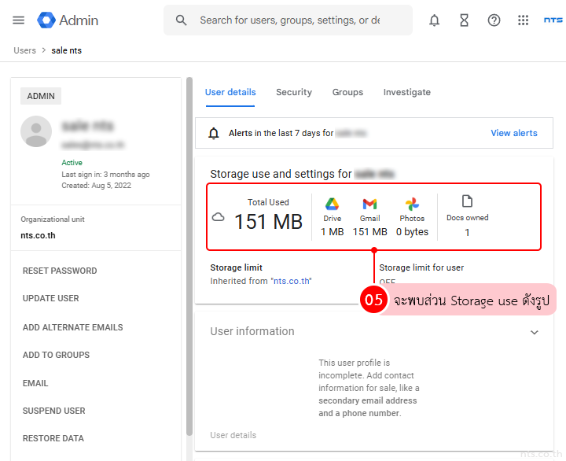Image resolution: width=566 pixels, height=461 pixels.
Task: Click the Google Drive storage icon
Action: [333, 205]
